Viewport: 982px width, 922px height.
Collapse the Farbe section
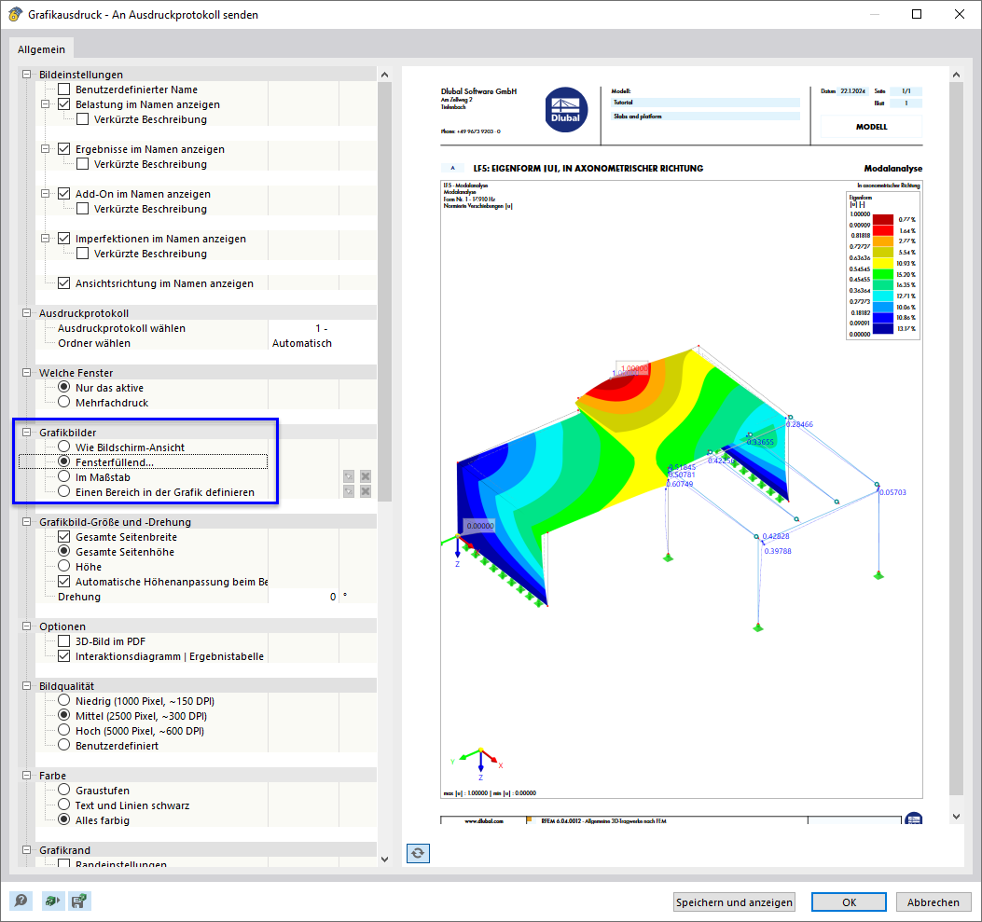26,776
